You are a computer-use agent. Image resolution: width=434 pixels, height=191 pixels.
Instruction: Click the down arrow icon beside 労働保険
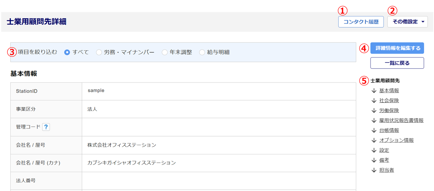pos(374,110)
